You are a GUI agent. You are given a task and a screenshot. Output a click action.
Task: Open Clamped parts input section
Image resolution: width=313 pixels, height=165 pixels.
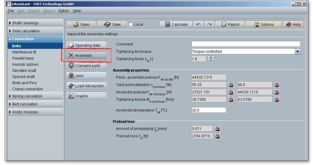pos(86,66)
